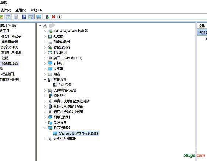Open the 操作(A) menu

tap(6, 10)
